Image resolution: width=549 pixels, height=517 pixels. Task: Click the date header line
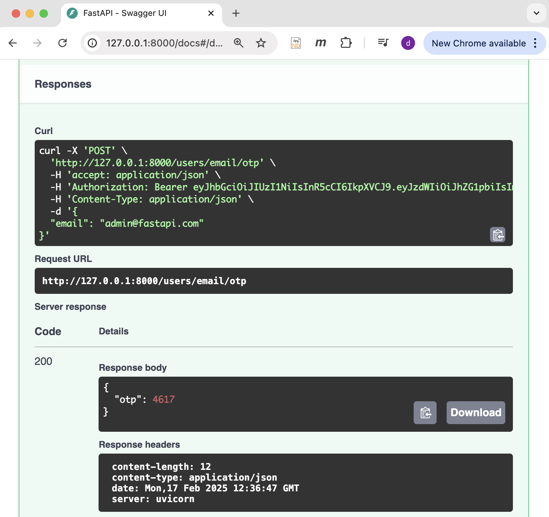(x=205, y=488)
